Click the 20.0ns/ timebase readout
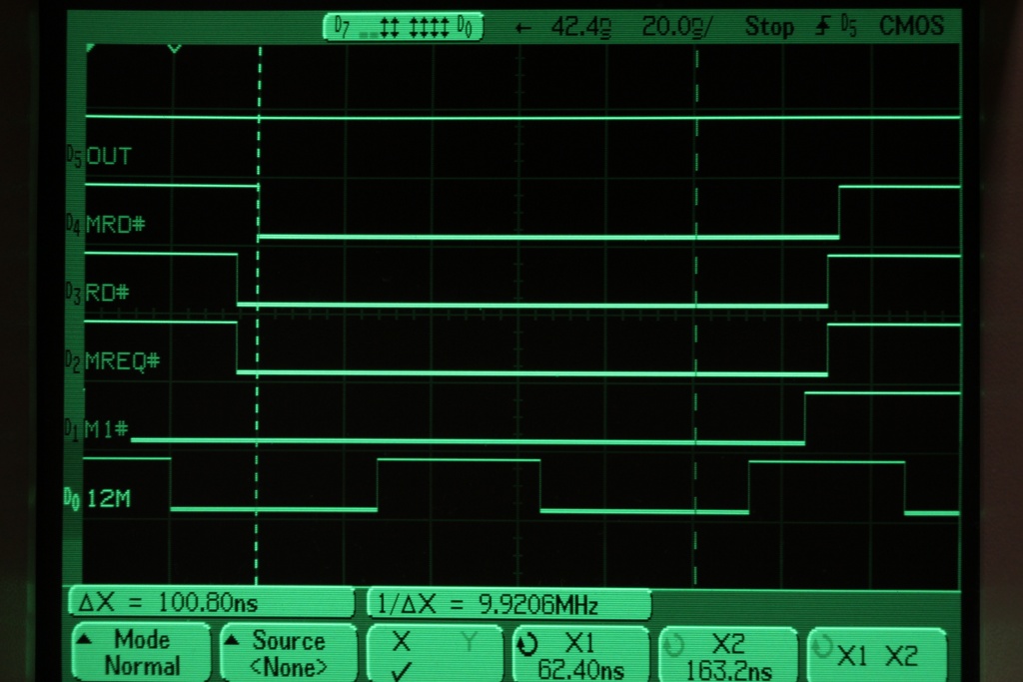The image size is (1023, 682). click(677, 27)
